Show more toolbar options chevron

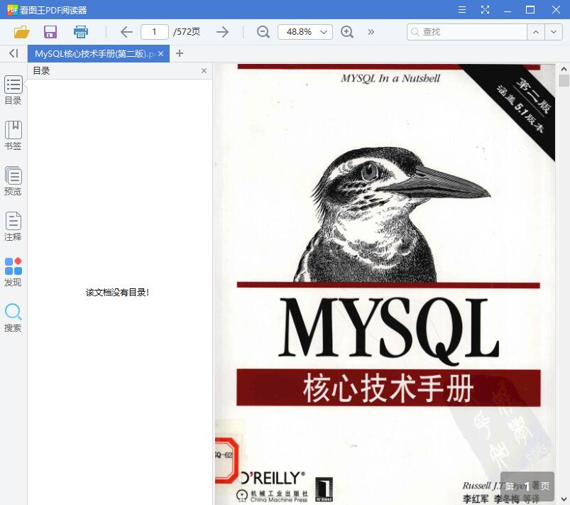(x=371, y=32)
